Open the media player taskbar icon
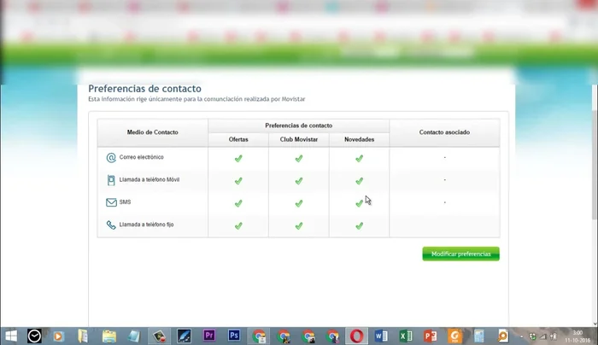The image size is (598, 345). click(x=58, y=336)
